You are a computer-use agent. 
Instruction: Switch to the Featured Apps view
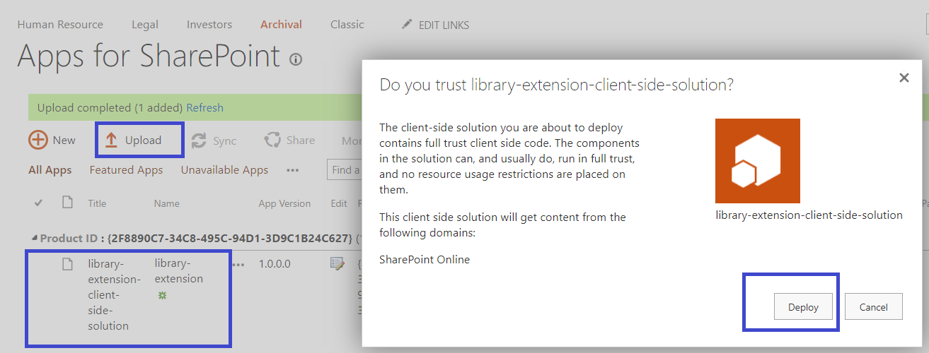pos(126,170)
